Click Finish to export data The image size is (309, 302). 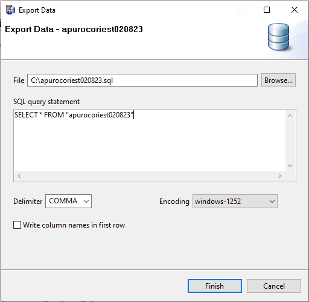[x=215, y=286]
